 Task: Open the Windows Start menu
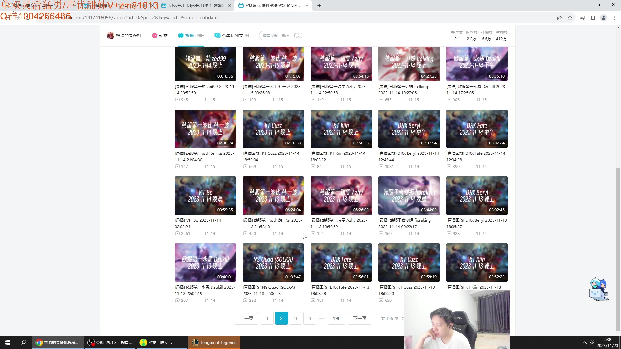pyautogui.click(x=8, y=343)
